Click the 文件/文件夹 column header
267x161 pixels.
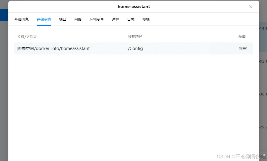coord(27,37)
